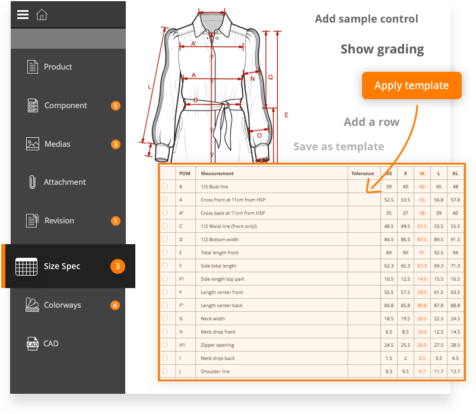Click the Size Spec badge showing 3
Image resolution: width=476 pixels, height=414 pixels.
[x=118, y=266]
